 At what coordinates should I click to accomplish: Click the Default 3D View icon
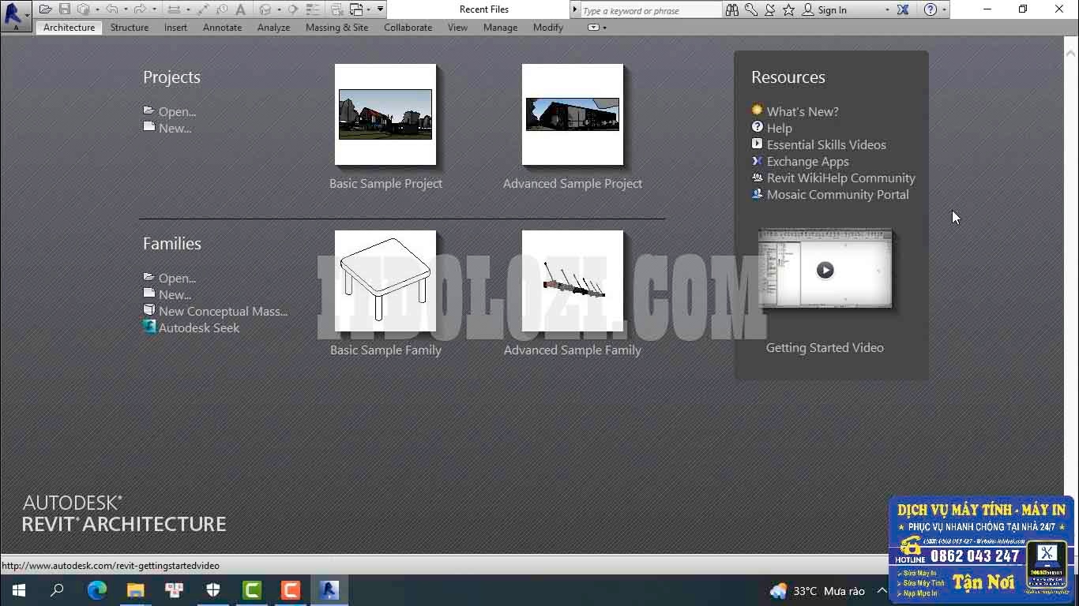coord(265,9)
